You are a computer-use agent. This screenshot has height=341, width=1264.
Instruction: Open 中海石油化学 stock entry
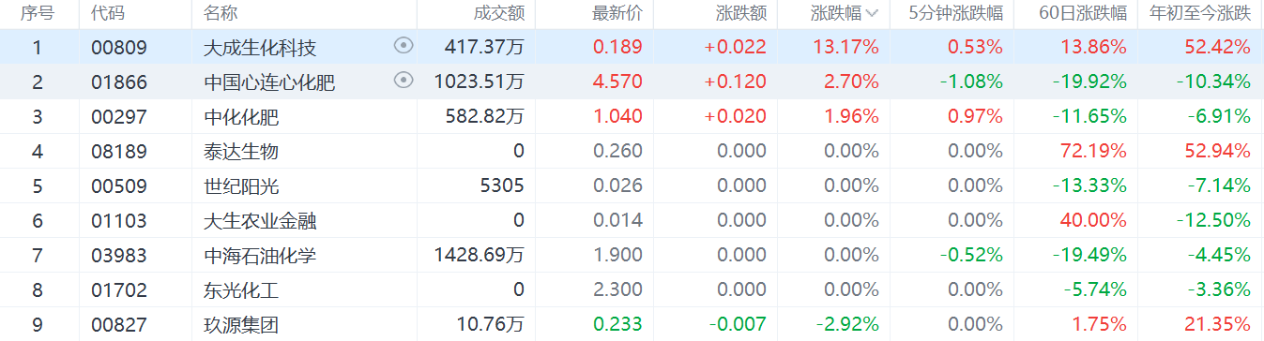(x=260, y=255)
